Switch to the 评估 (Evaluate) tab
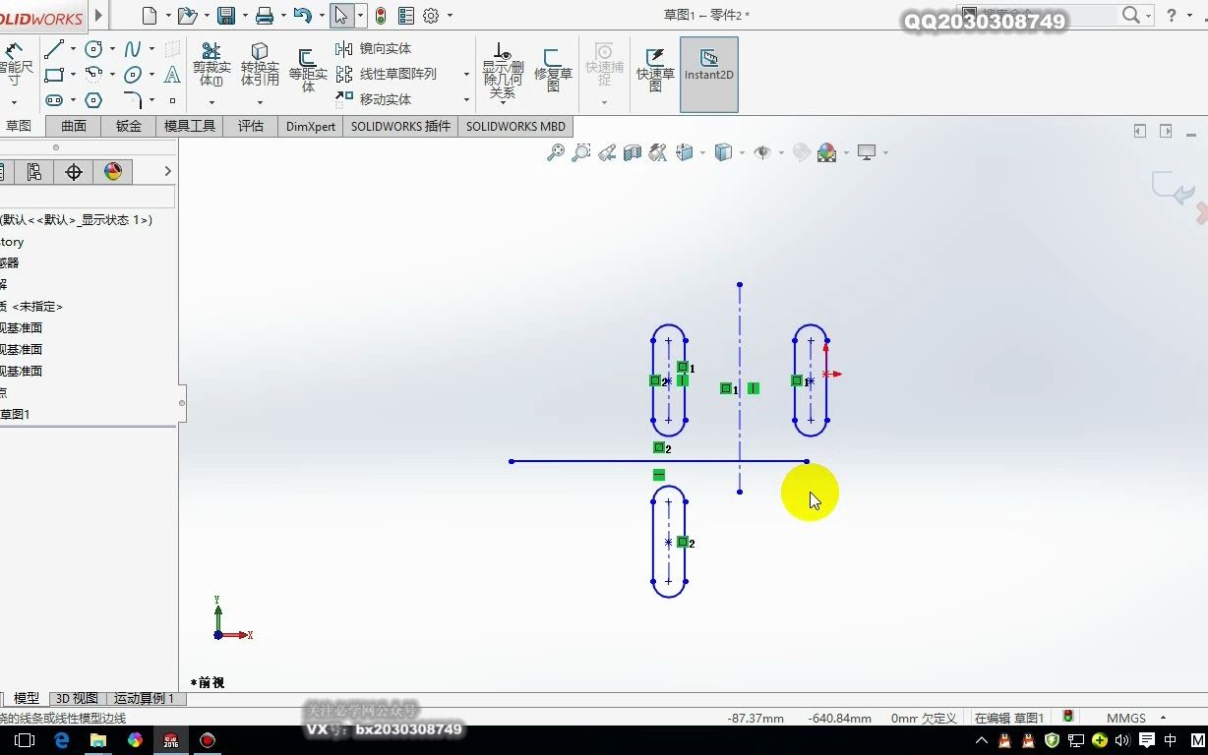 coord(250,126)
